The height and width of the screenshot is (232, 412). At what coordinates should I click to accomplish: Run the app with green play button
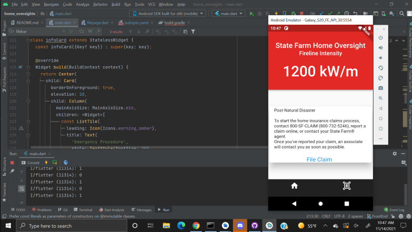click(252, 13)
